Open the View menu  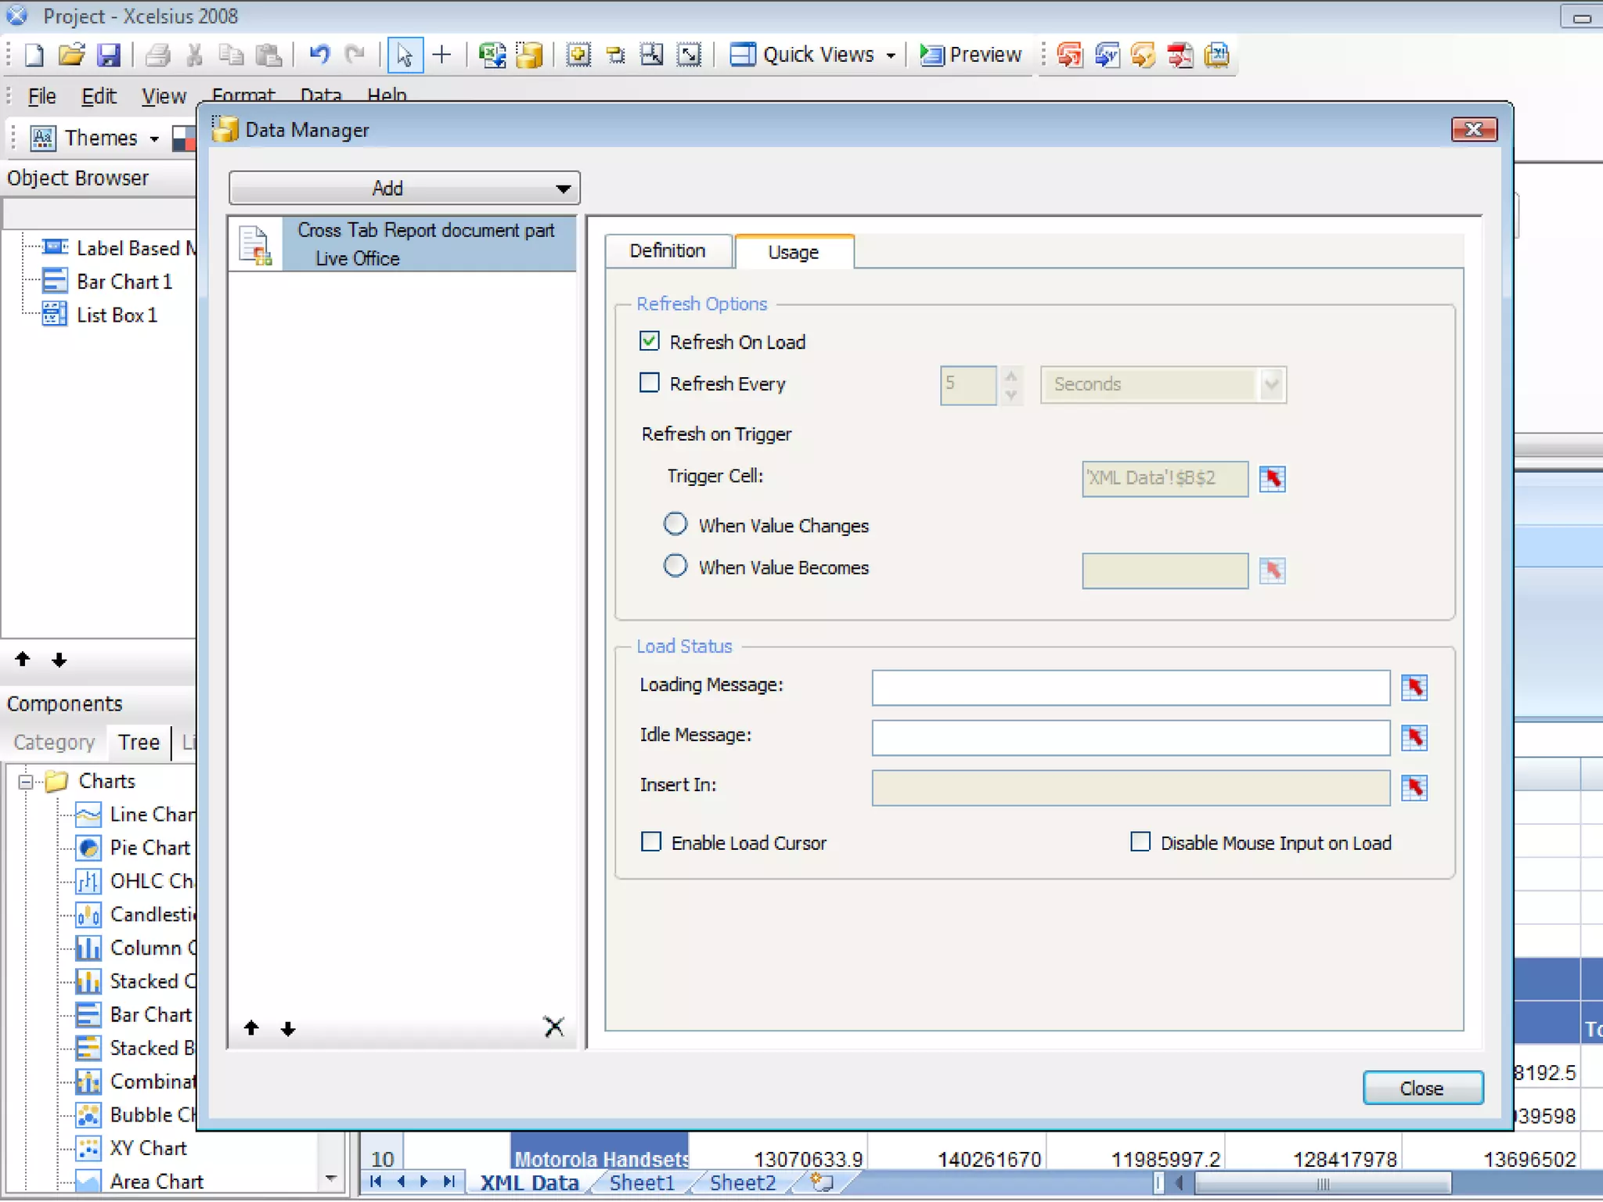click(x=164, y=96)
